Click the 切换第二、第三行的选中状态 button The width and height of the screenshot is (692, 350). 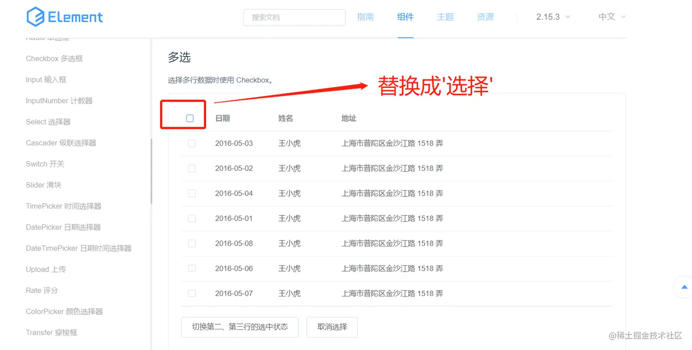point(239,327)
